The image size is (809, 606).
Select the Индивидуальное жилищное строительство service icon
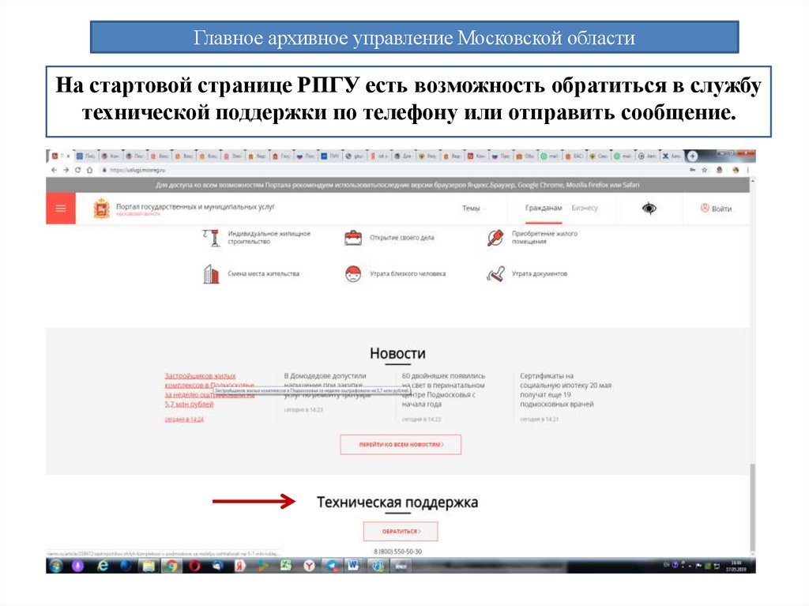click(211, 236)
